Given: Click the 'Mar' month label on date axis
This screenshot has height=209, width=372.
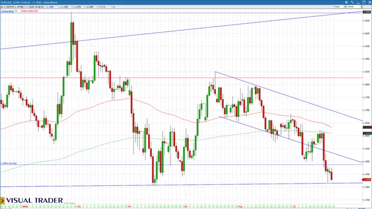Looking at the screenshot, I should click(x=130, y=207).
